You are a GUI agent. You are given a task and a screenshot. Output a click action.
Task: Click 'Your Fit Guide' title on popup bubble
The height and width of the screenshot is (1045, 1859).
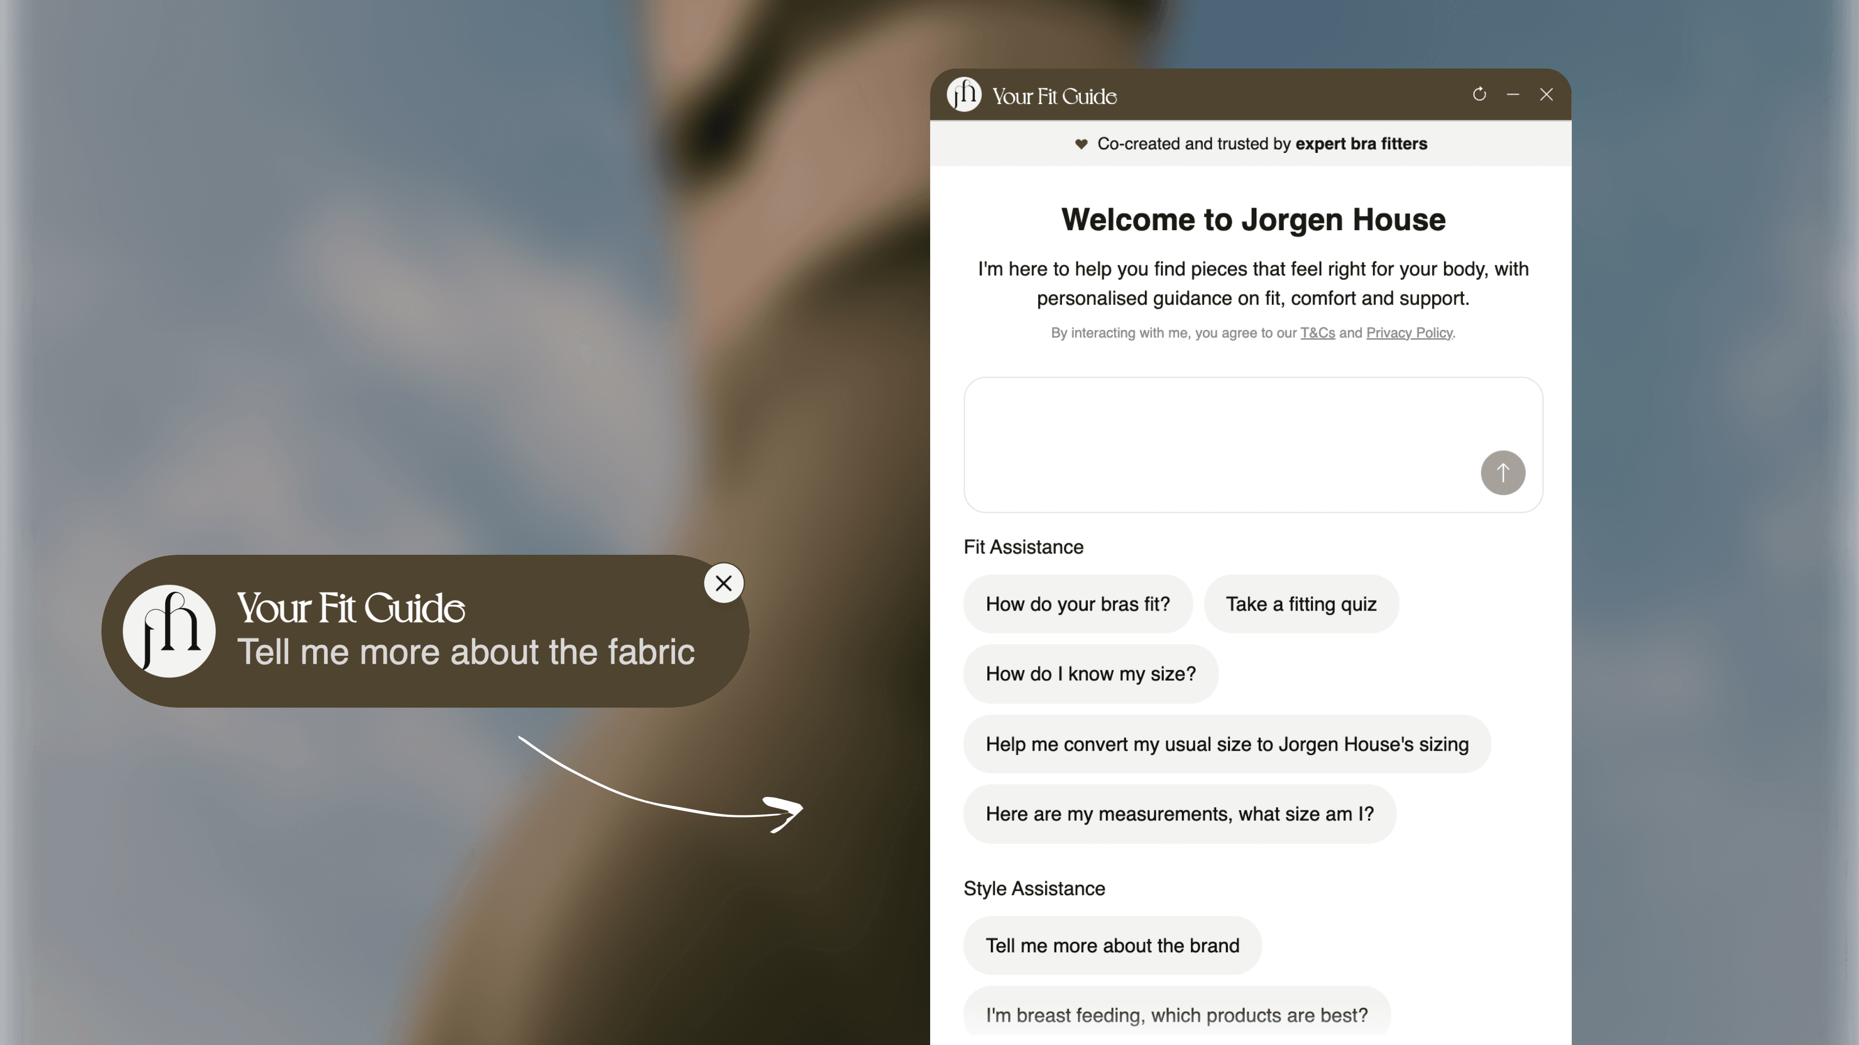click(x=351, y=607)
